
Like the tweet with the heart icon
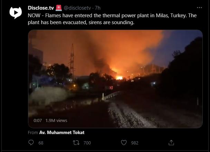(x=124, y=142)
